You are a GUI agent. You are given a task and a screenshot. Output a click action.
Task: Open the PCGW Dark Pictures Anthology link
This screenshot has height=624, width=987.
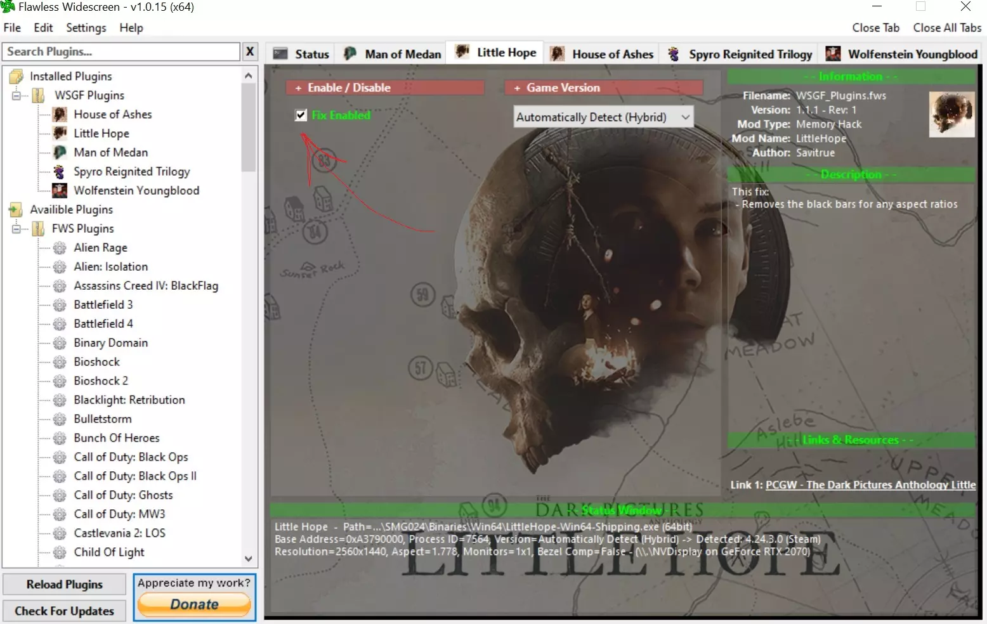point(870,485)
